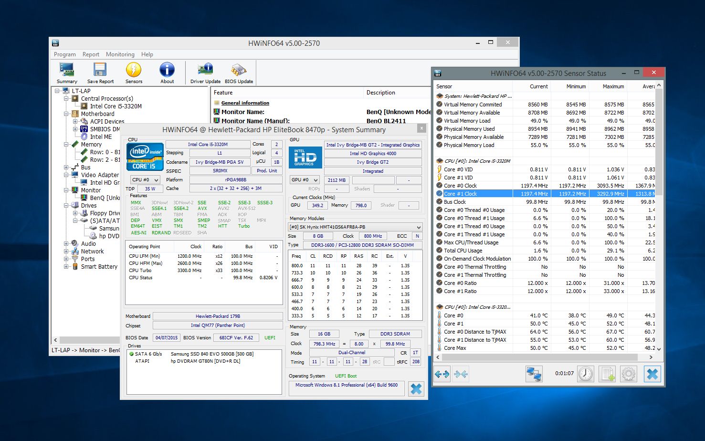The image size is (705, 441).
Task: Expand the Audio tree node
Action: click(x=66, y=243)
